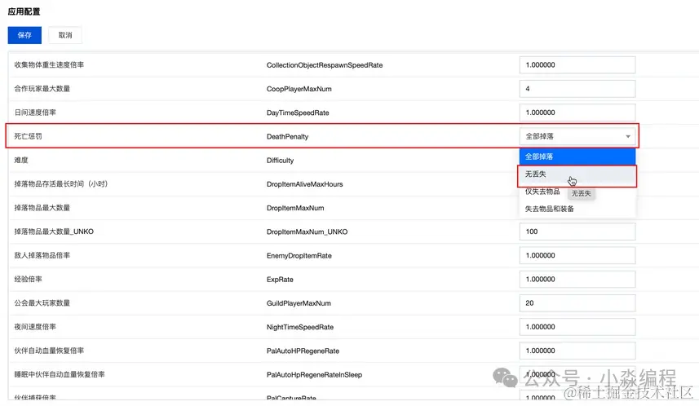Image resolution: width=699 pixels, height=406 pixels.
Task: Choose 失去物品和装备 option in dropdown
Action: 577,209
